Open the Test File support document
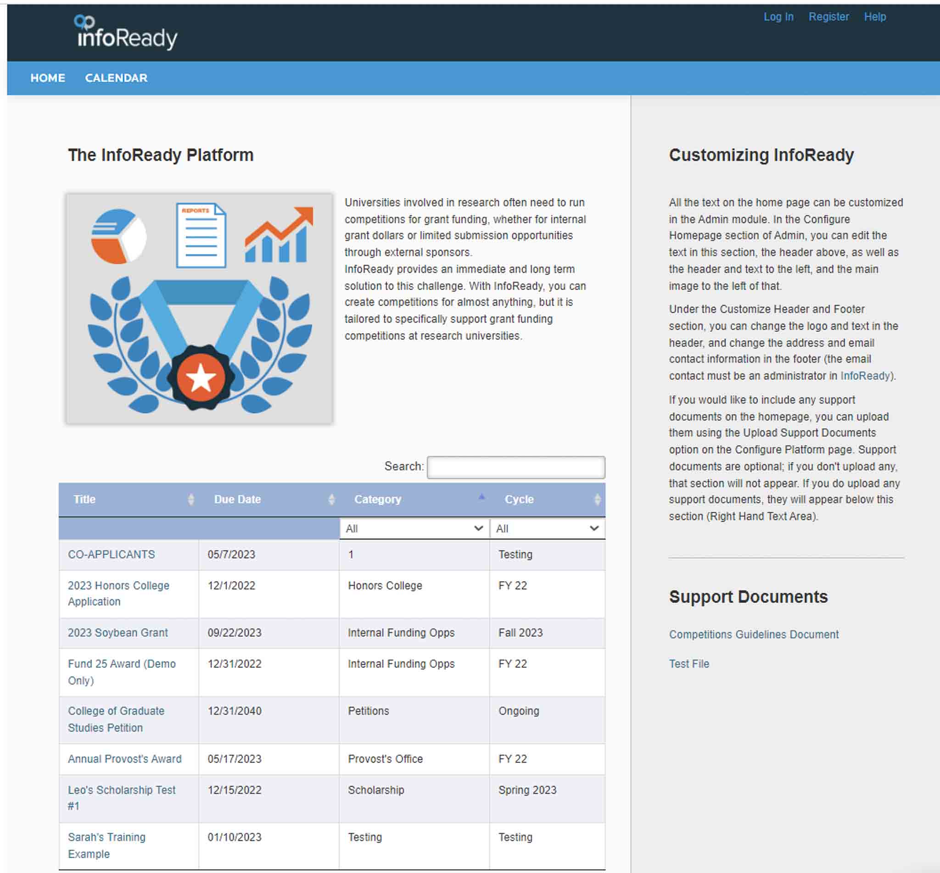The height and width of the screenshot is (873, 940). (688, 664)
